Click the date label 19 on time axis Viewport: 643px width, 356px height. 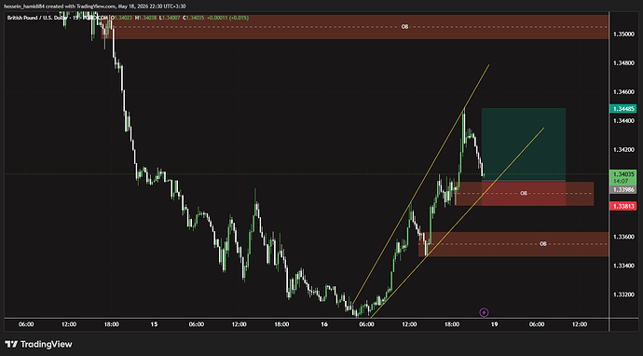click(x=494, y=324)
